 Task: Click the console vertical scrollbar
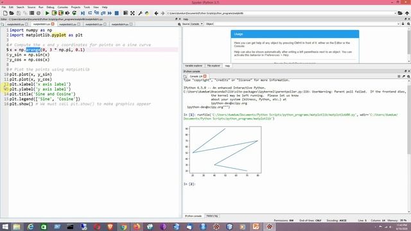pos(409,146)
